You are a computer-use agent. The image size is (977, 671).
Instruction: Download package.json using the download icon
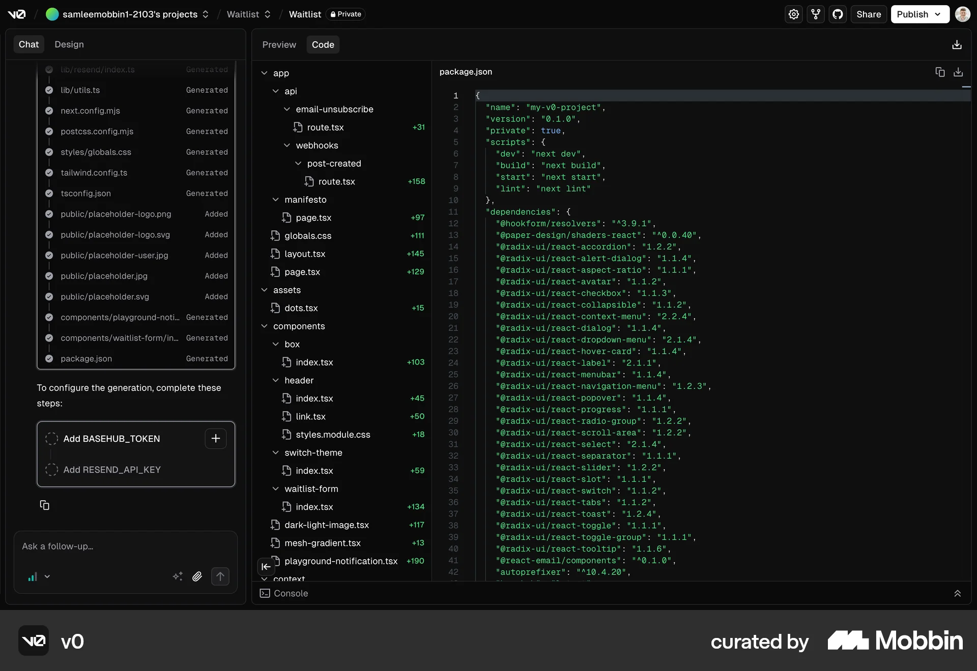pyautogui.click(x=959, y=72)
